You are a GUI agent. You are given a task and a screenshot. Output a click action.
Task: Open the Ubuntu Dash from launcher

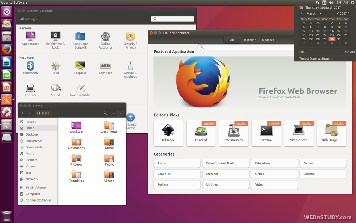tap(7, 12)
